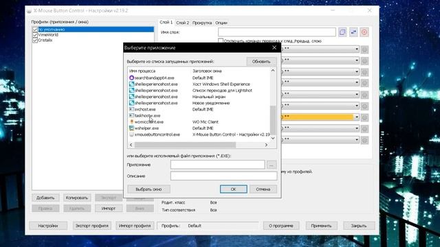Click the Экспорт профиля button
440x247 pixels.
pyautogui.click(x=92, y=226)
